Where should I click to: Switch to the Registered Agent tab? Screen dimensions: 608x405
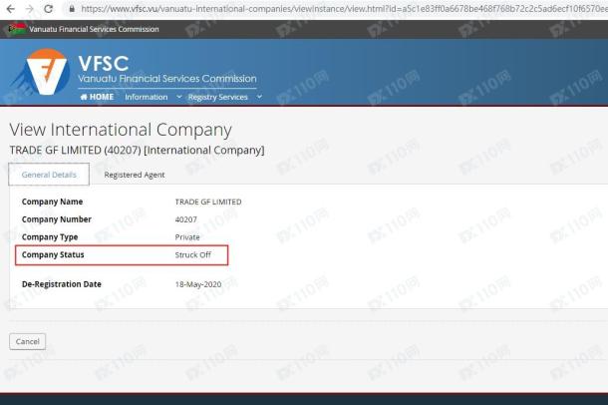click(x=135, y=175)
